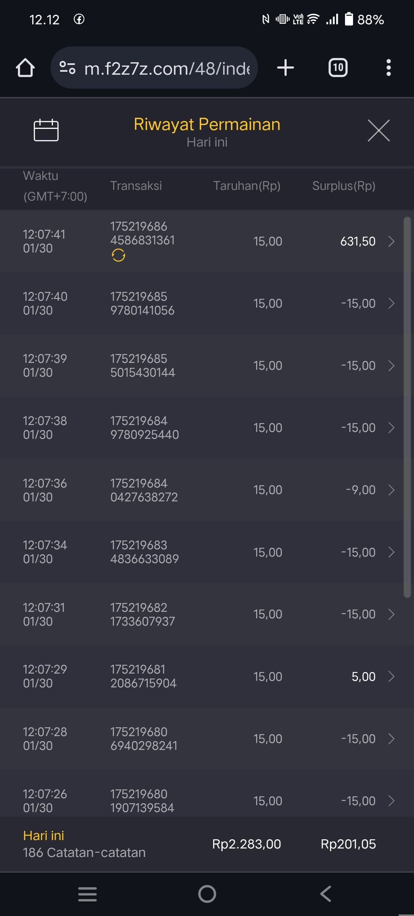Open the calendar date picker icon
The height and width of the screenshot is (916, 414).
click(46, 130)
